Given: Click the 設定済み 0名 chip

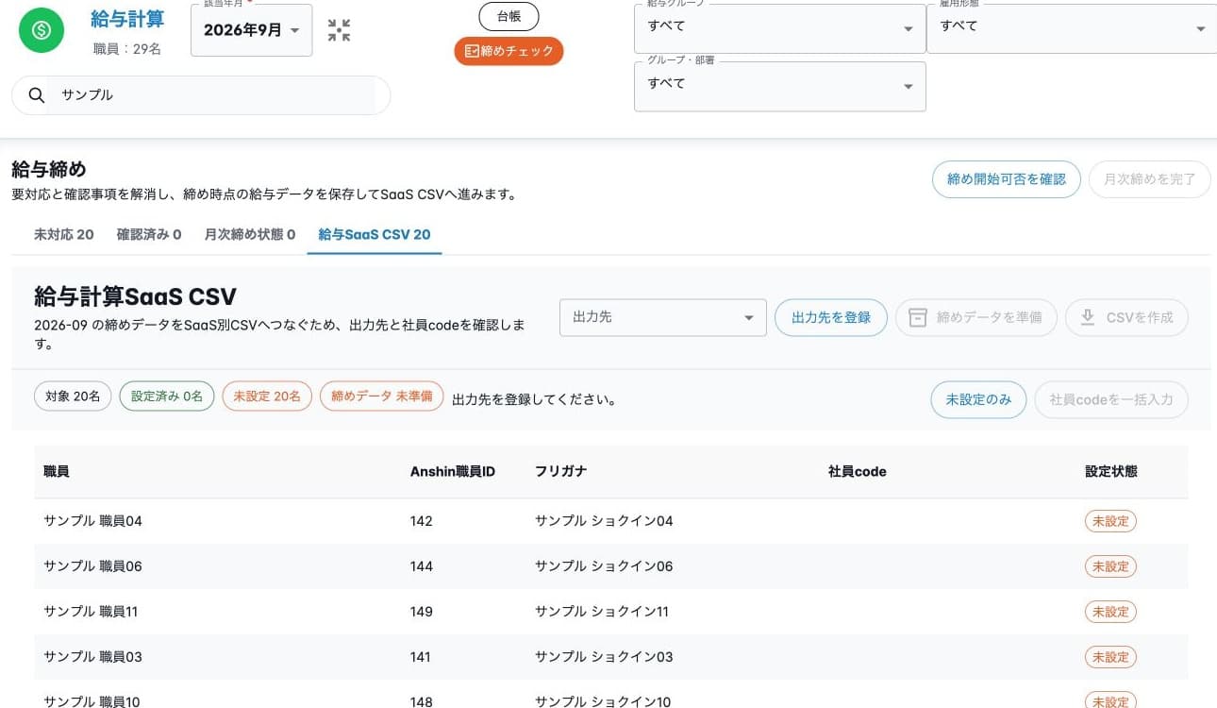Looking at the screenshot, I should click(167, 396).
